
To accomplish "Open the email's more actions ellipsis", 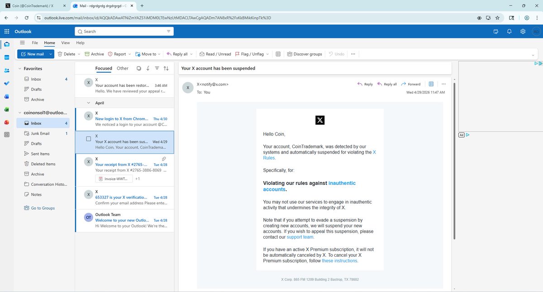I will (443, 84).
